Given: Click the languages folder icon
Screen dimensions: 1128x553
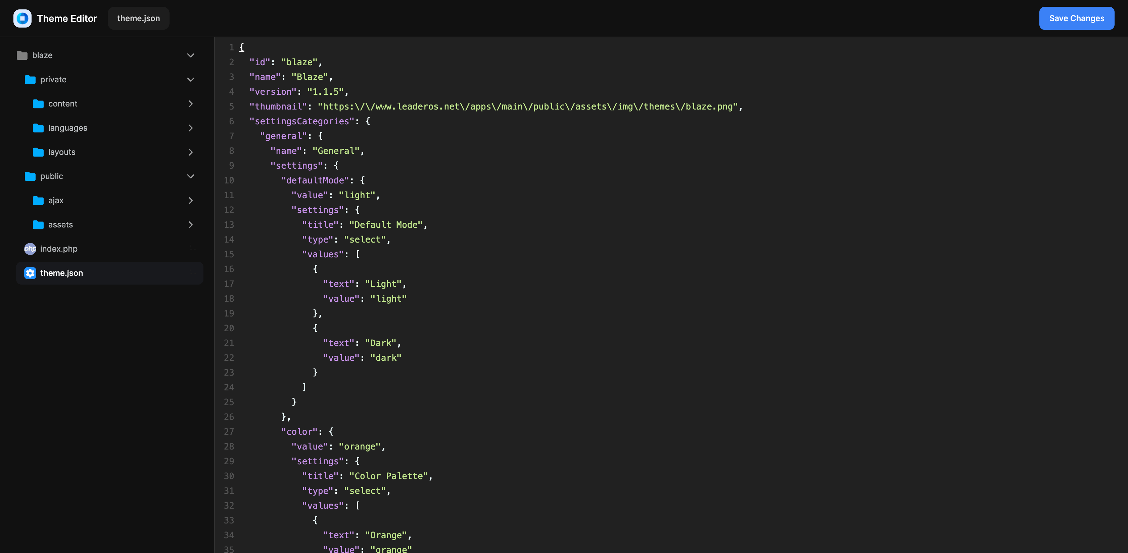Looking at the screenshot, I should pos(38,128).
